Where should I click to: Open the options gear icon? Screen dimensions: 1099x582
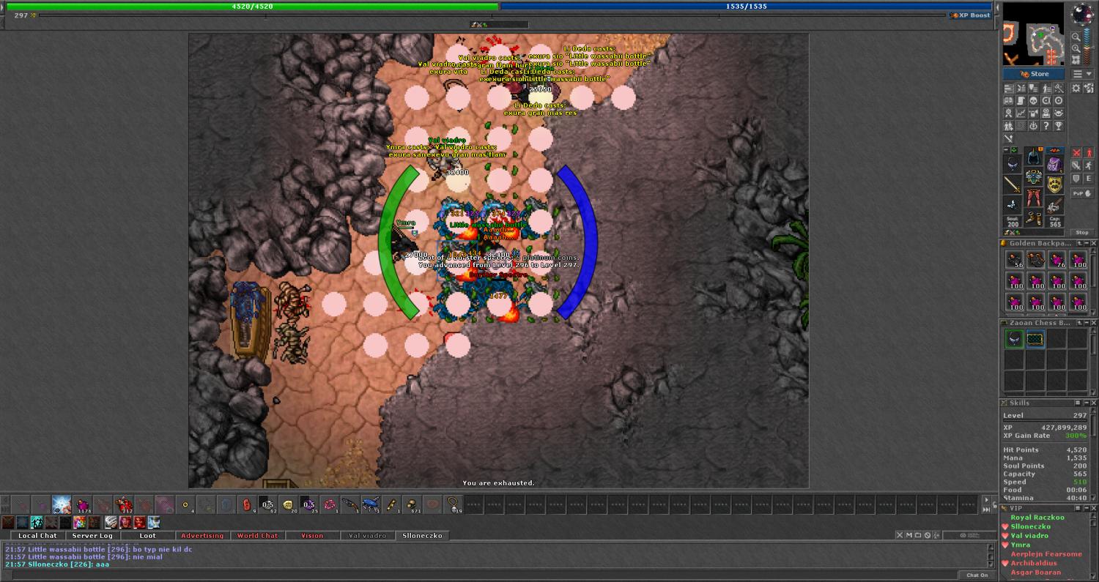(1075, 88)
